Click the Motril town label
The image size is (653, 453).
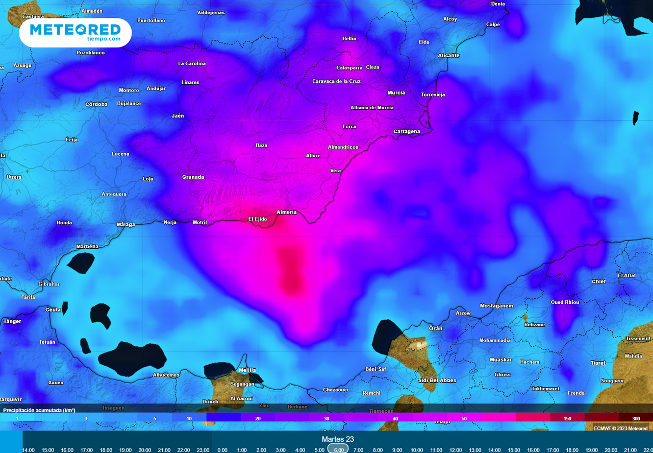coord(200,222)
